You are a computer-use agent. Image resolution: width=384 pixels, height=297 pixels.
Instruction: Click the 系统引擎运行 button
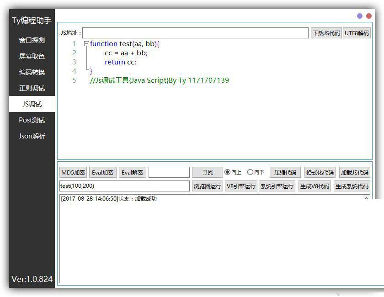[x=277, y=186]
